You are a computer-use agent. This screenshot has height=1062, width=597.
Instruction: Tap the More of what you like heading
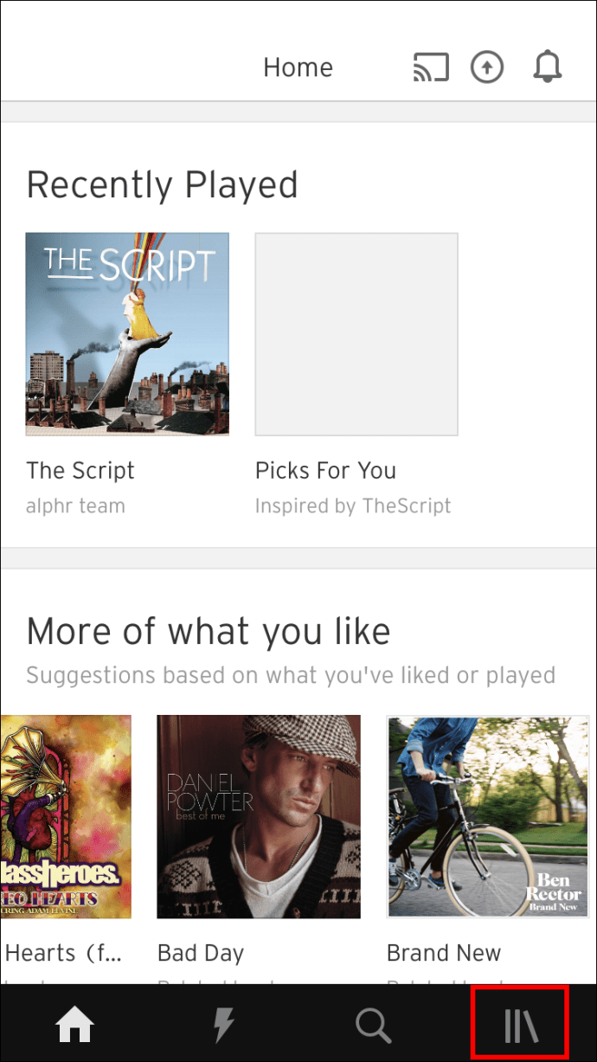click(x=209, y=632)
